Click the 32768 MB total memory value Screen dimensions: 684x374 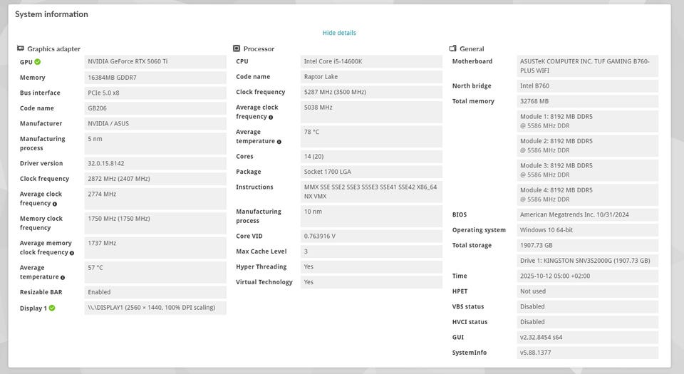tap(588, 101)
